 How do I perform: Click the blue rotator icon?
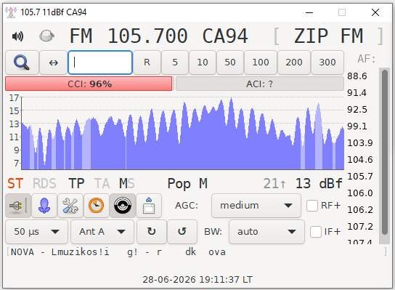pyautogui.click(x=44, y=206)
